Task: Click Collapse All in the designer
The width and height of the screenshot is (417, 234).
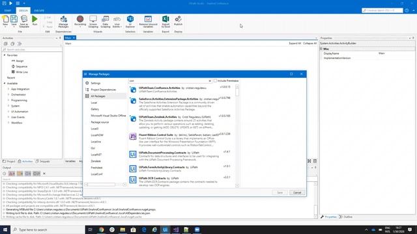Action: pos(310,44)
